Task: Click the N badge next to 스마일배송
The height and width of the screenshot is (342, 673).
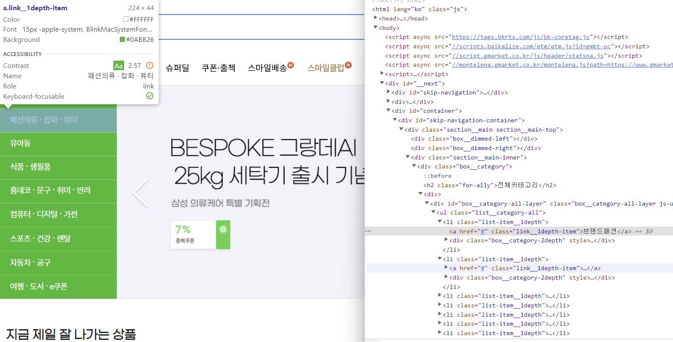Action: point(291,65)
